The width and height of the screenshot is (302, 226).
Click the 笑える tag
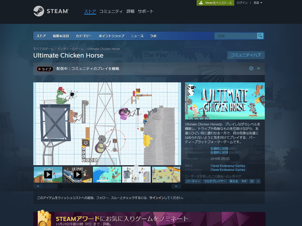(x=234, y=181)
